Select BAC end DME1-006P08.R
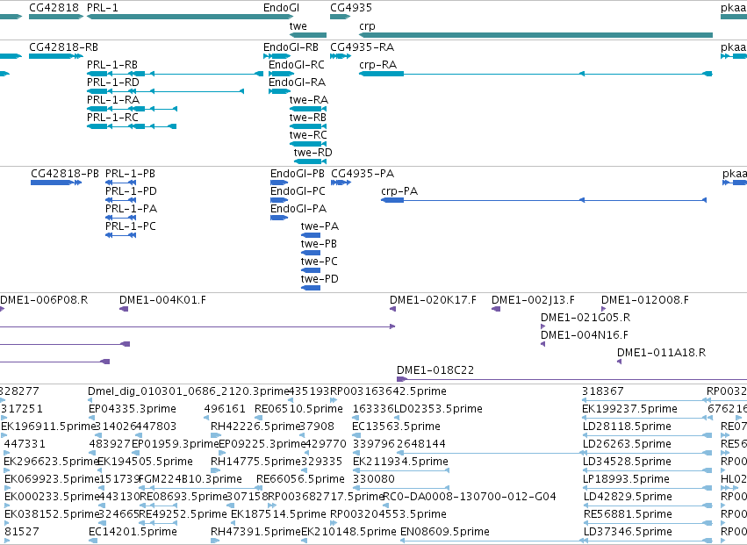747x545 pixels. [x=44, y=300]
